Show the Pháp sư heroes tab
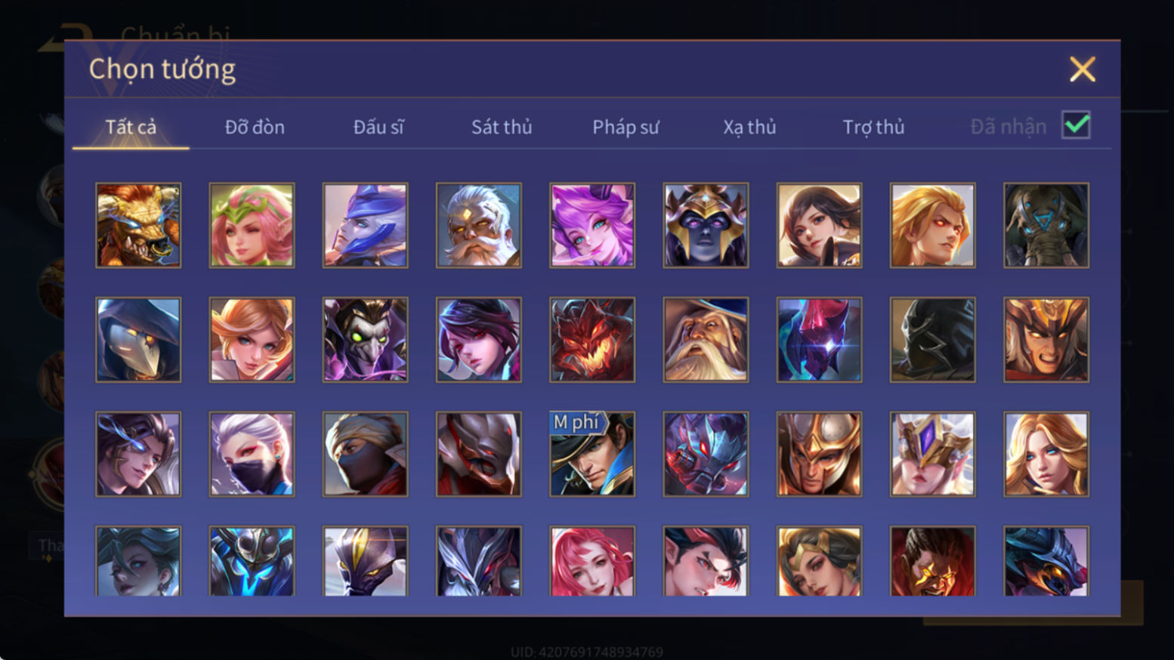The image size is (1174, 660). pos(626,127)
